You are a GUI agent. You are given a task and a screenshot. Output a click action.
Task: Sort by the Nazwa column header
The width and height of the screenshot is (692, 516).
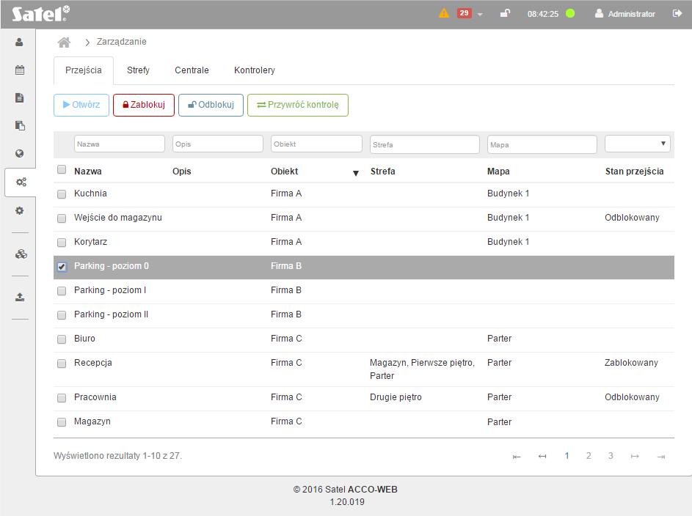(88, 172)
